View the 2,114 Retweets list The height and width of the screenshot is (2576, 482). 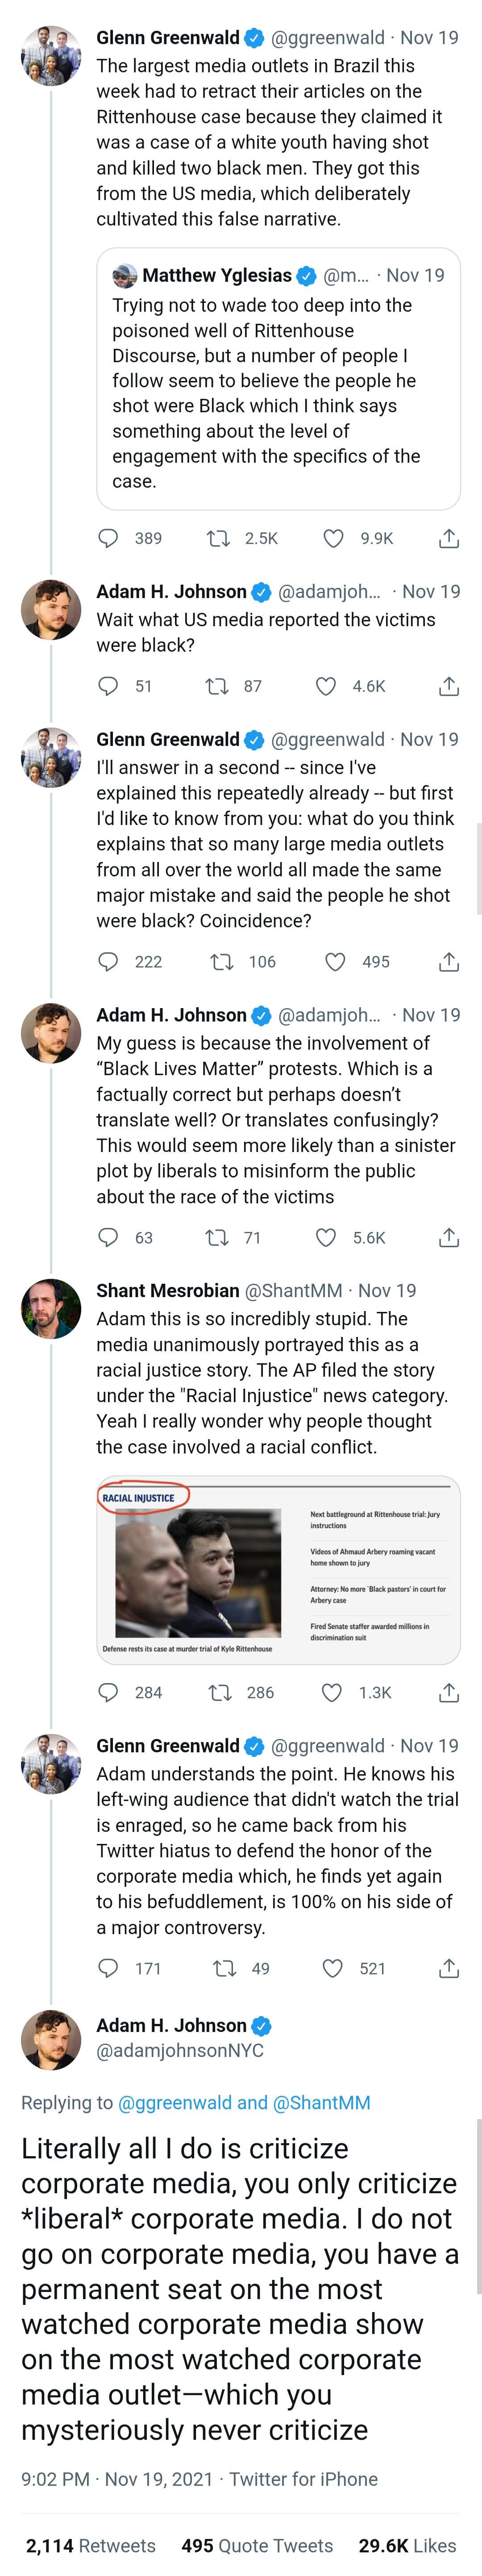tap(90, 2545)
